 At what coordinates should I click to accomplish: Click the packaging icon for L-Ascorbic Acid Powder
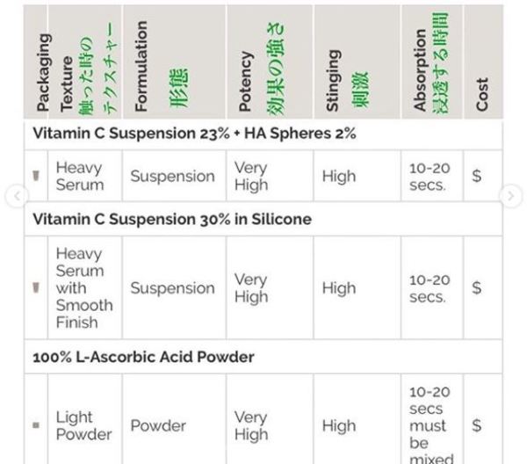[x=36, y=425]
